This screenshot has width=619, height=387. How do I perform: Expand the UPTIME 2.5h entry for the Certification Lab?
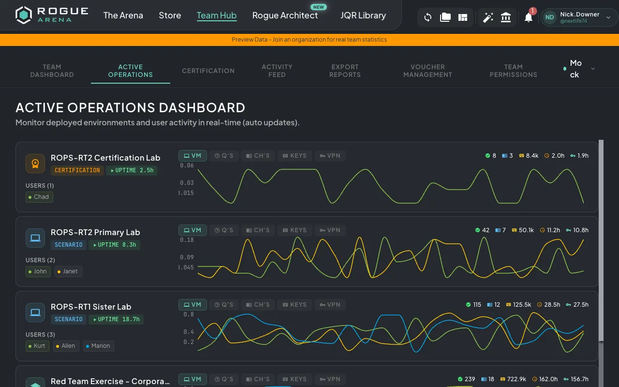click(132, 170)
